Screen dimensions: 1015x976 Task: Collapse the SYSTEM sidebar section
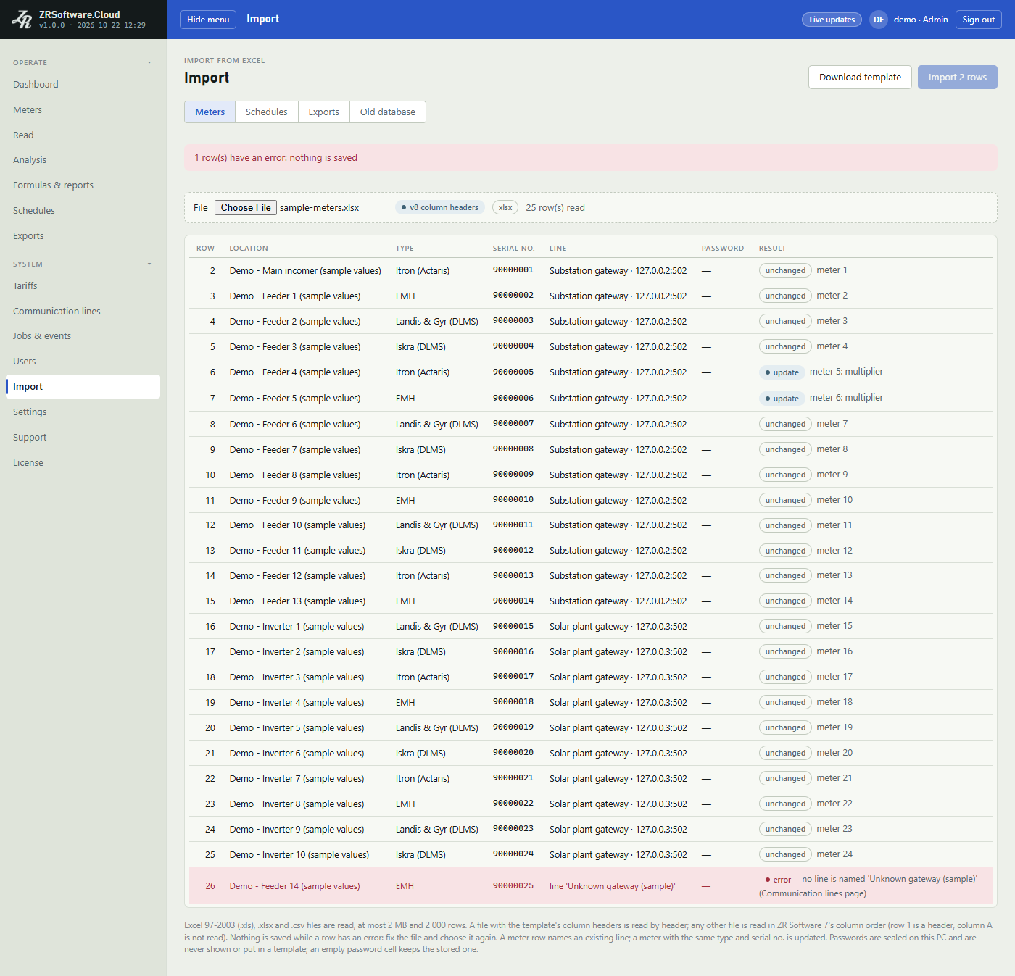coord(149,264)
